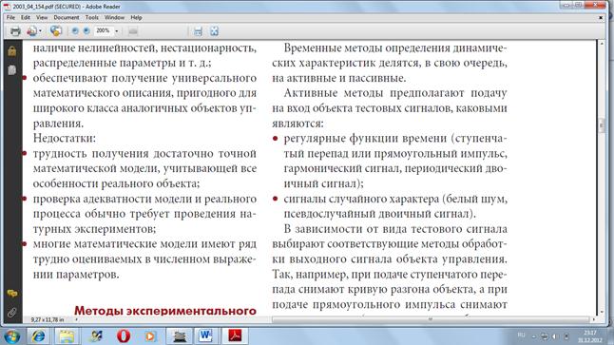
Task: Click paragraph starting 'Временные методы определения'
Action: (x=390, y=63)
